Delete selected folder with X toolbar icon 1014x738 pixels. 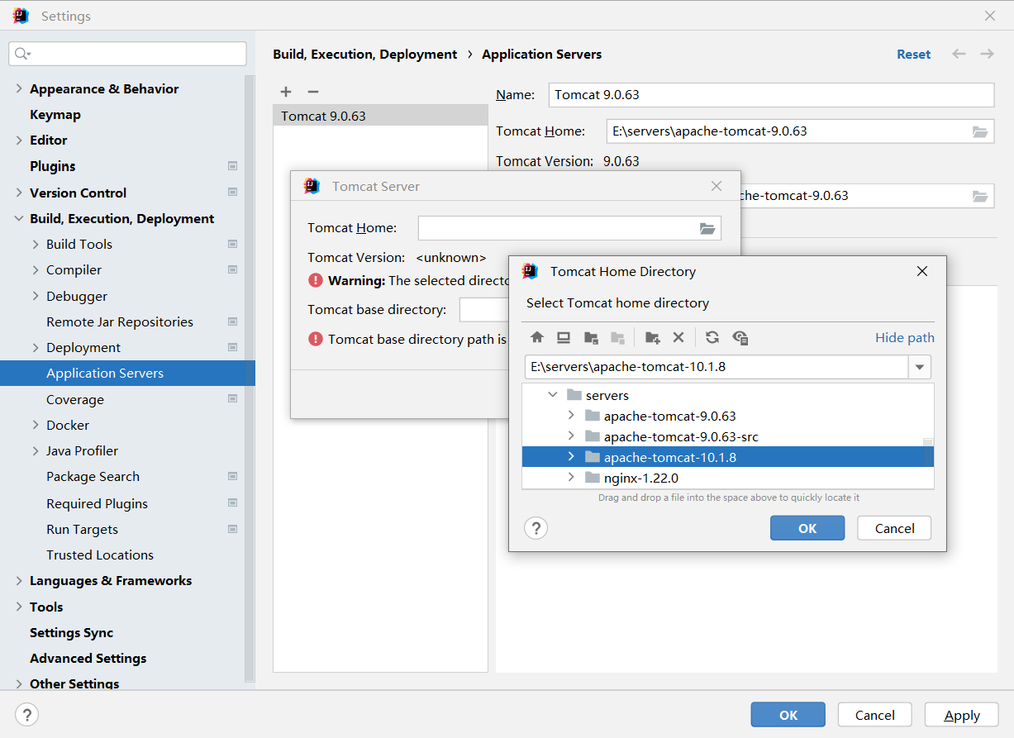[678, 337]
